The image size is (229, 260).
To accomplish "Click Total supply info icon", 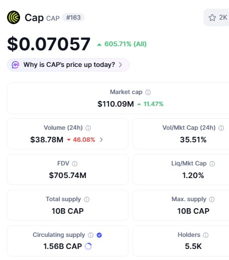I will [x=86, y=200].
